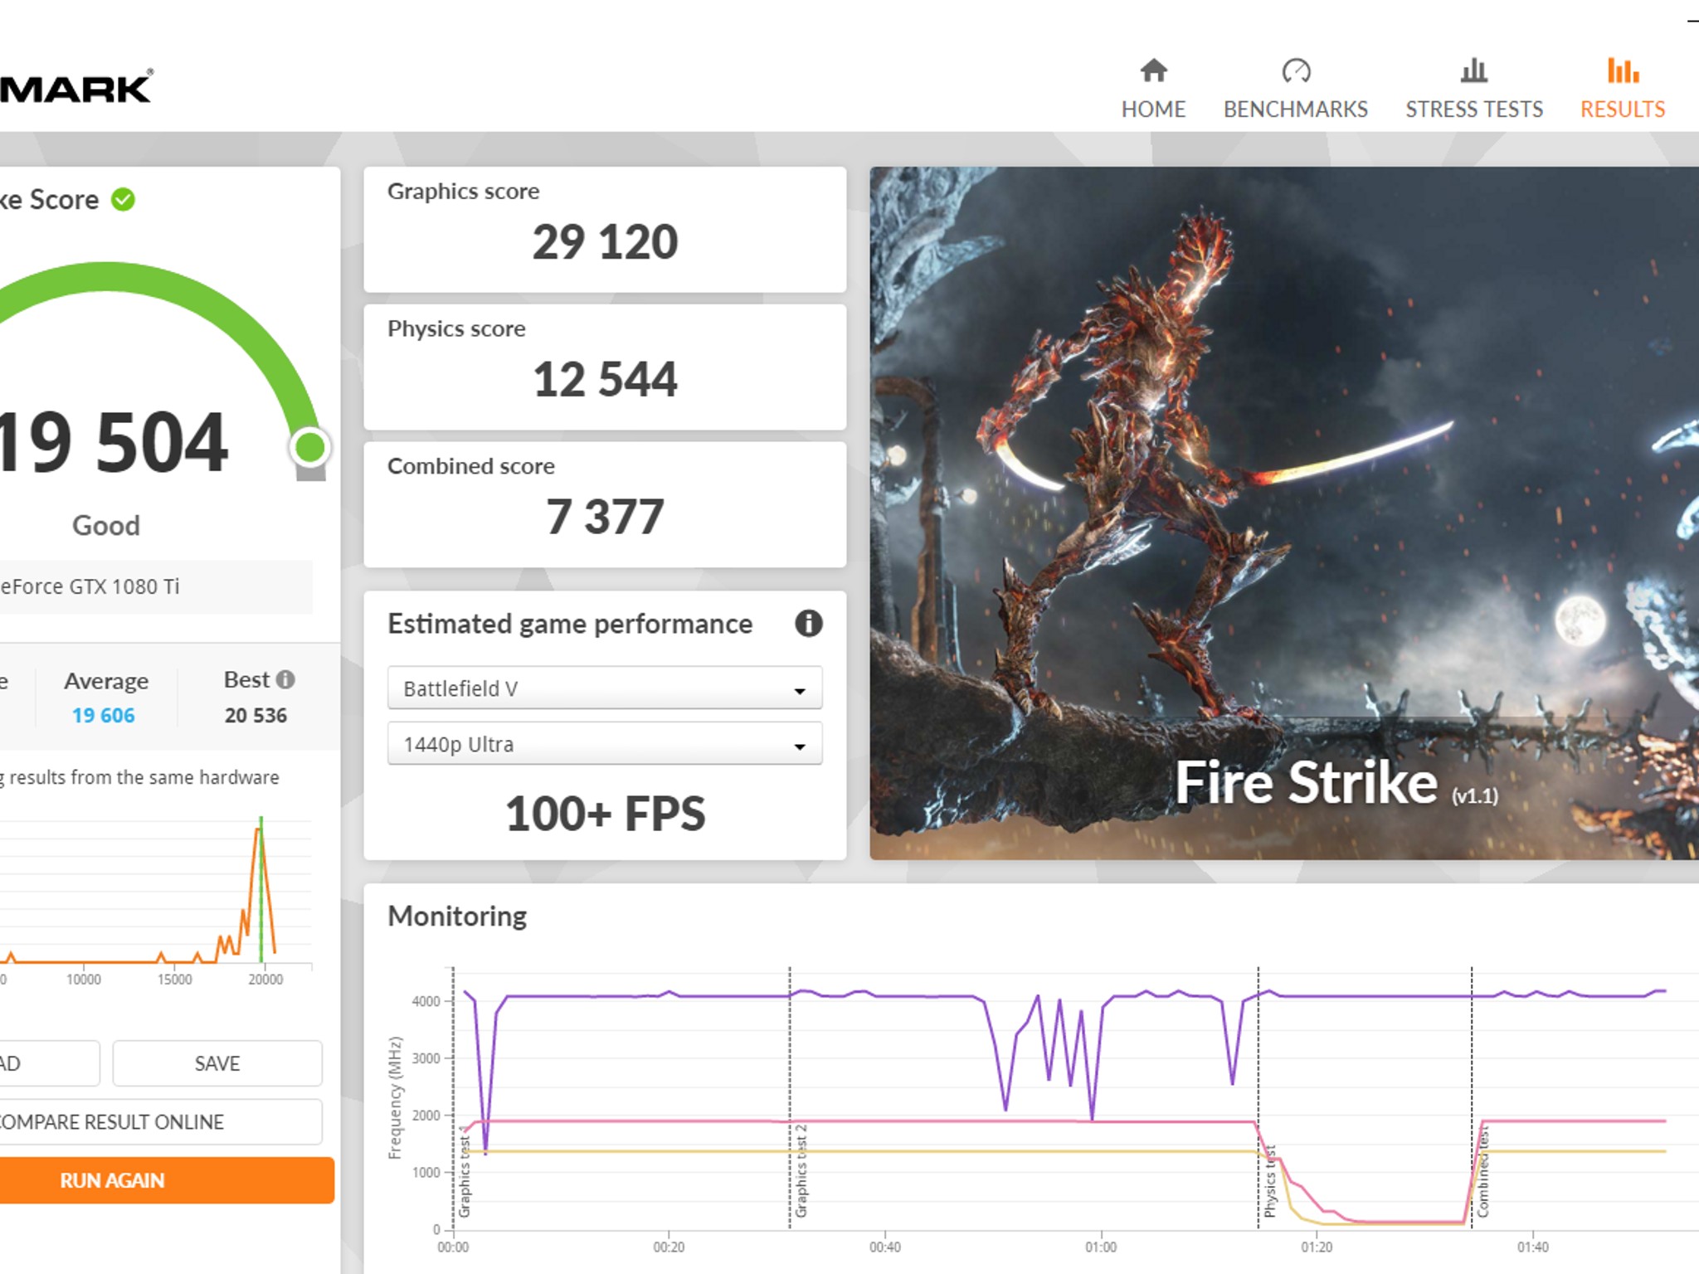Click info icon next to Best score
The height and width of the screenshot is (1274, 1699).
point(285,680)
